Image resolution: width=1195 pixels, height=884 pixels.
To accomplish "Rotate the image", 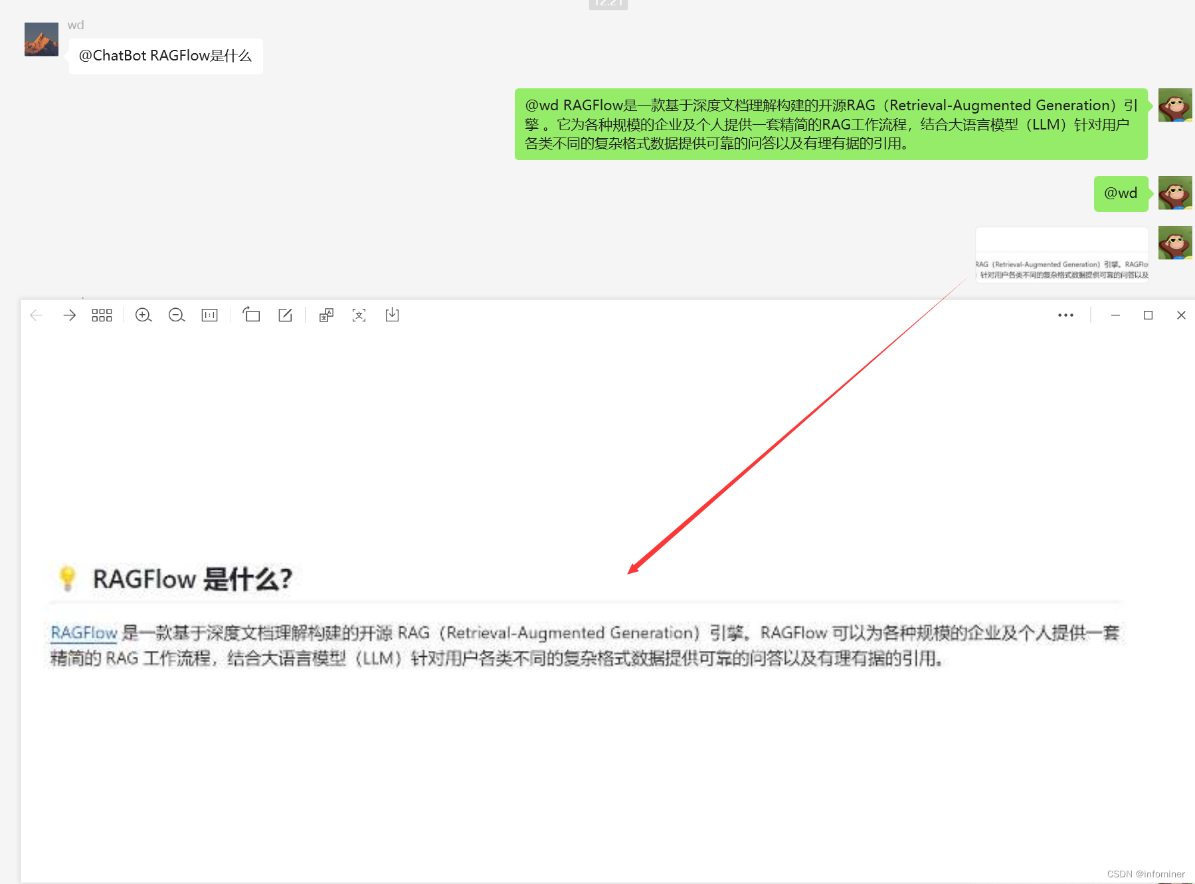I will tap(251, 315).
